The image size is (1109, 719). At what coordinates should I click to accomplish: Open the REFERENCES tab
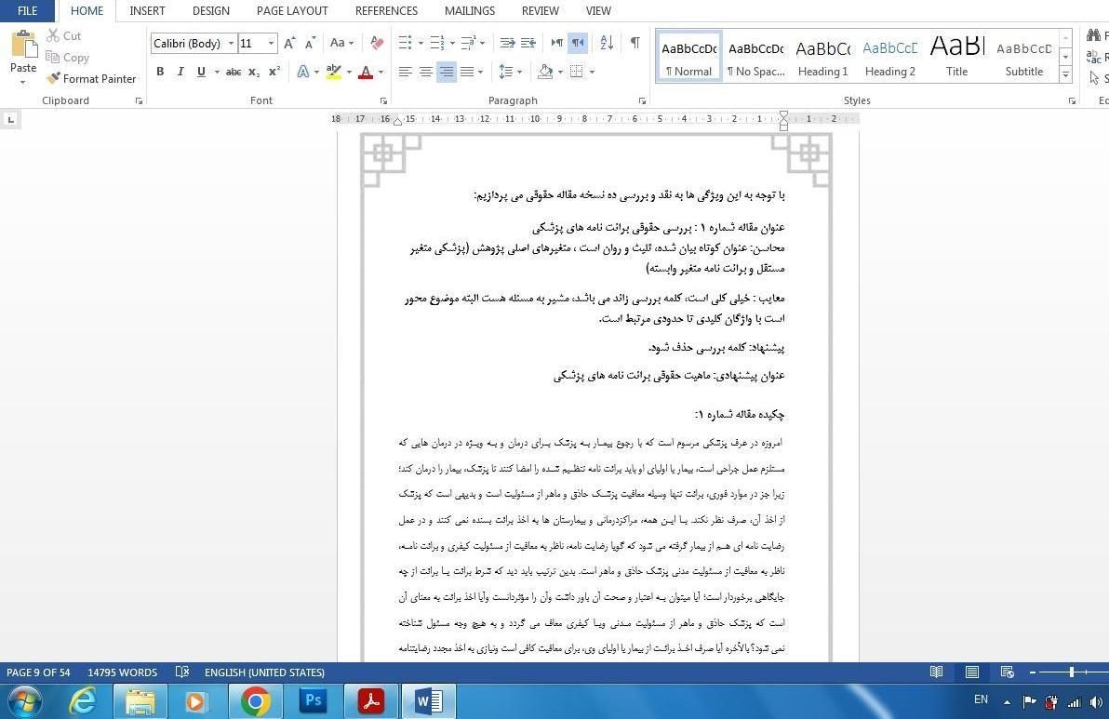[x=386, y=11]
